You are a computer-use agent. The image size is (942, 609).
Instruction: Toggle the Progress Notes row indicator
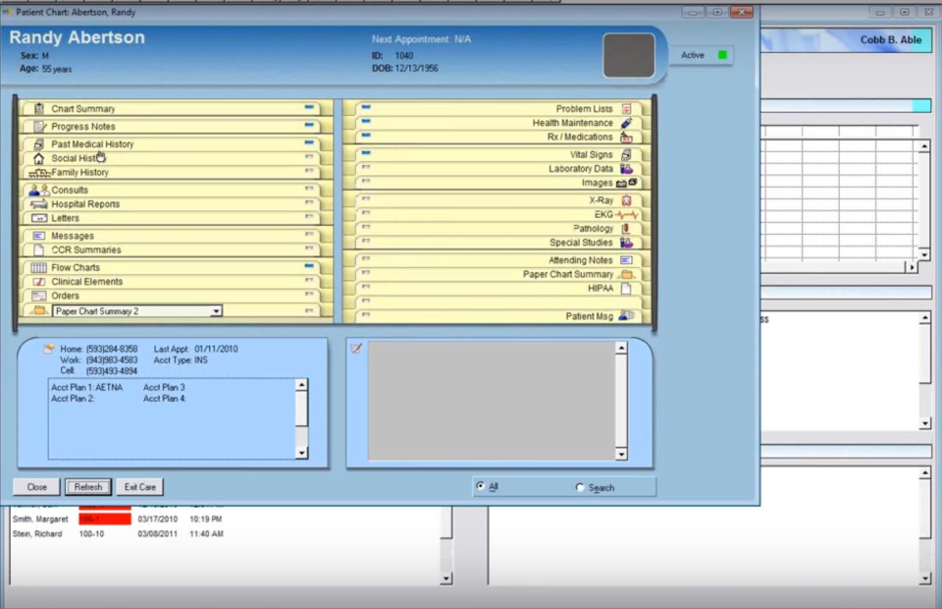coord(309,125)
